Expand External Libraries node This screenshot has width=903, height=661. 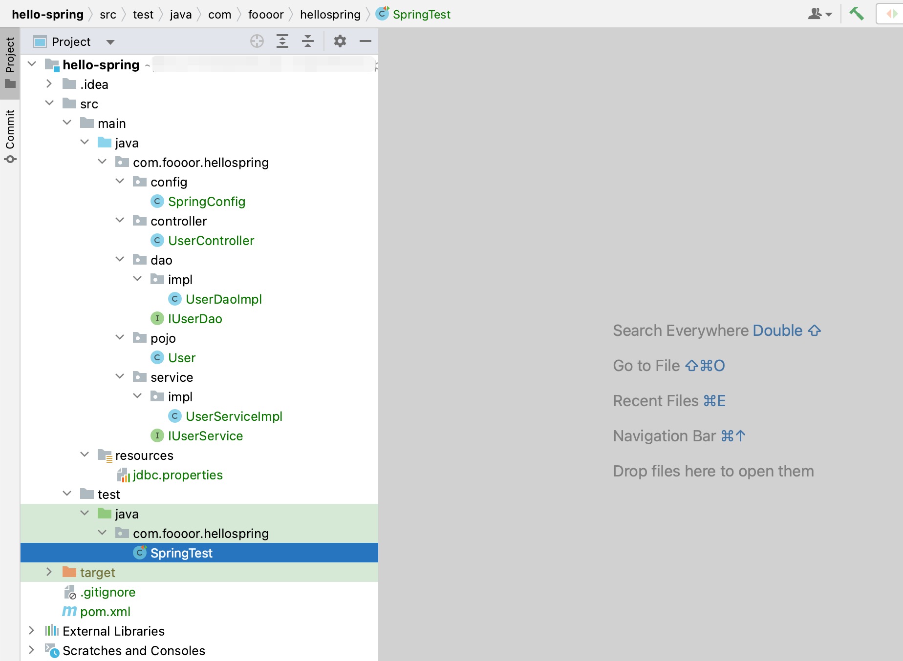pos(32,631)
